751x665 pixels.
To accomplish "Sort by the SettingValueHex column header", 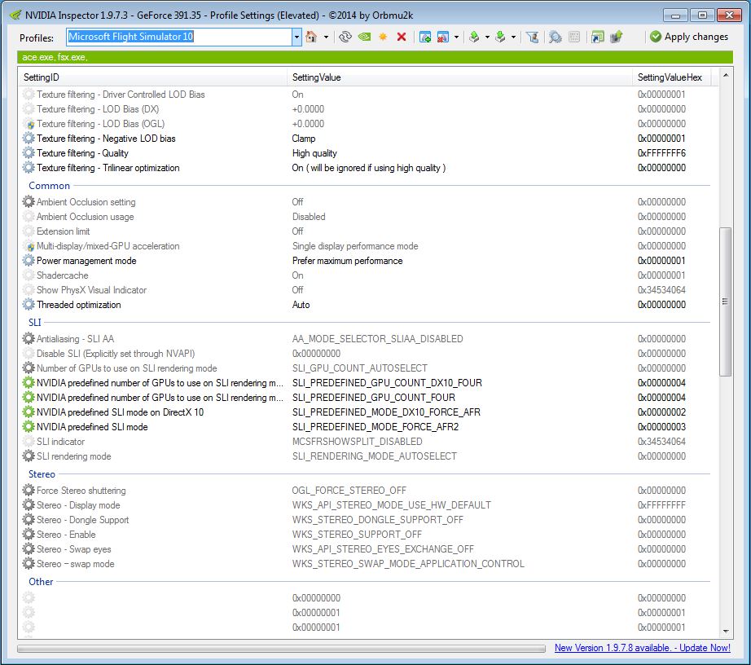I will [671, 77].
